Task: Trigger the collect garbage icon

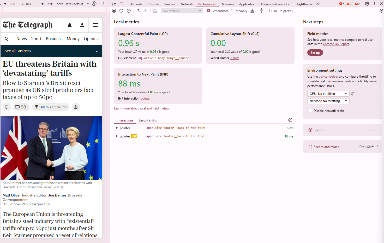Action: click(252, 11)
